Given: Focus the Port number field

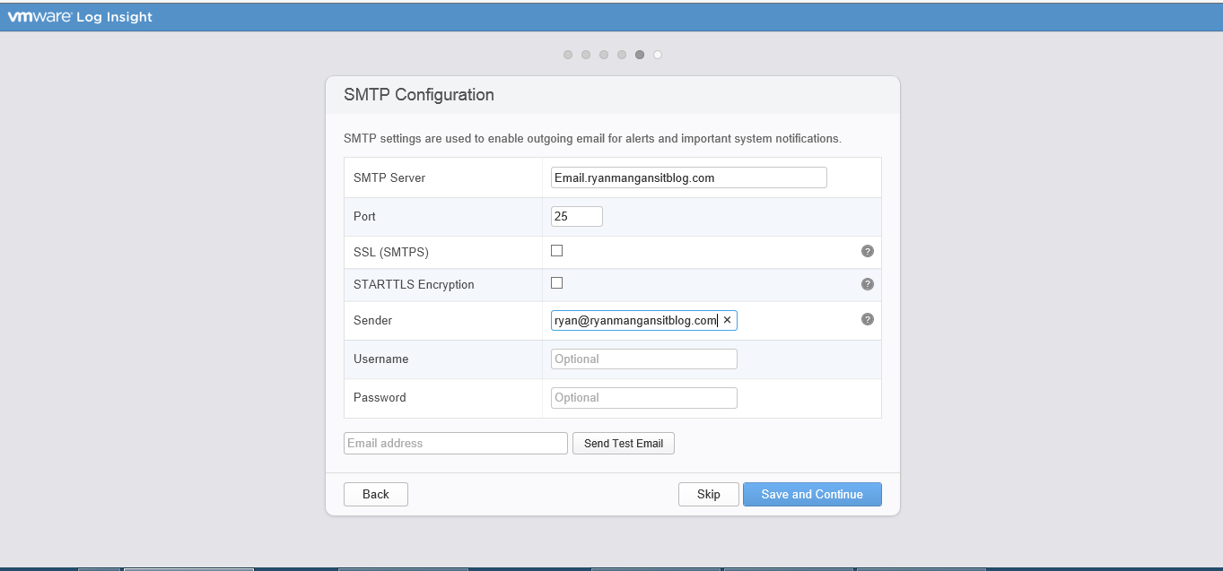Looking at the screenshot, I should point(576,216).
